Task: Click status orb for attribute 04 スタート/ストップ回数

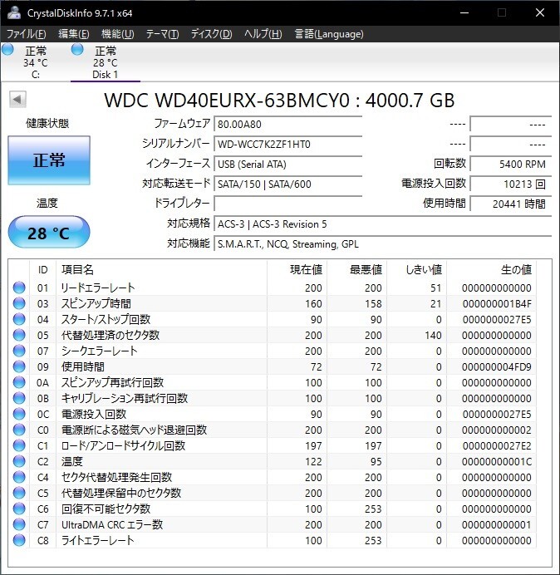Action: [19, 319]
